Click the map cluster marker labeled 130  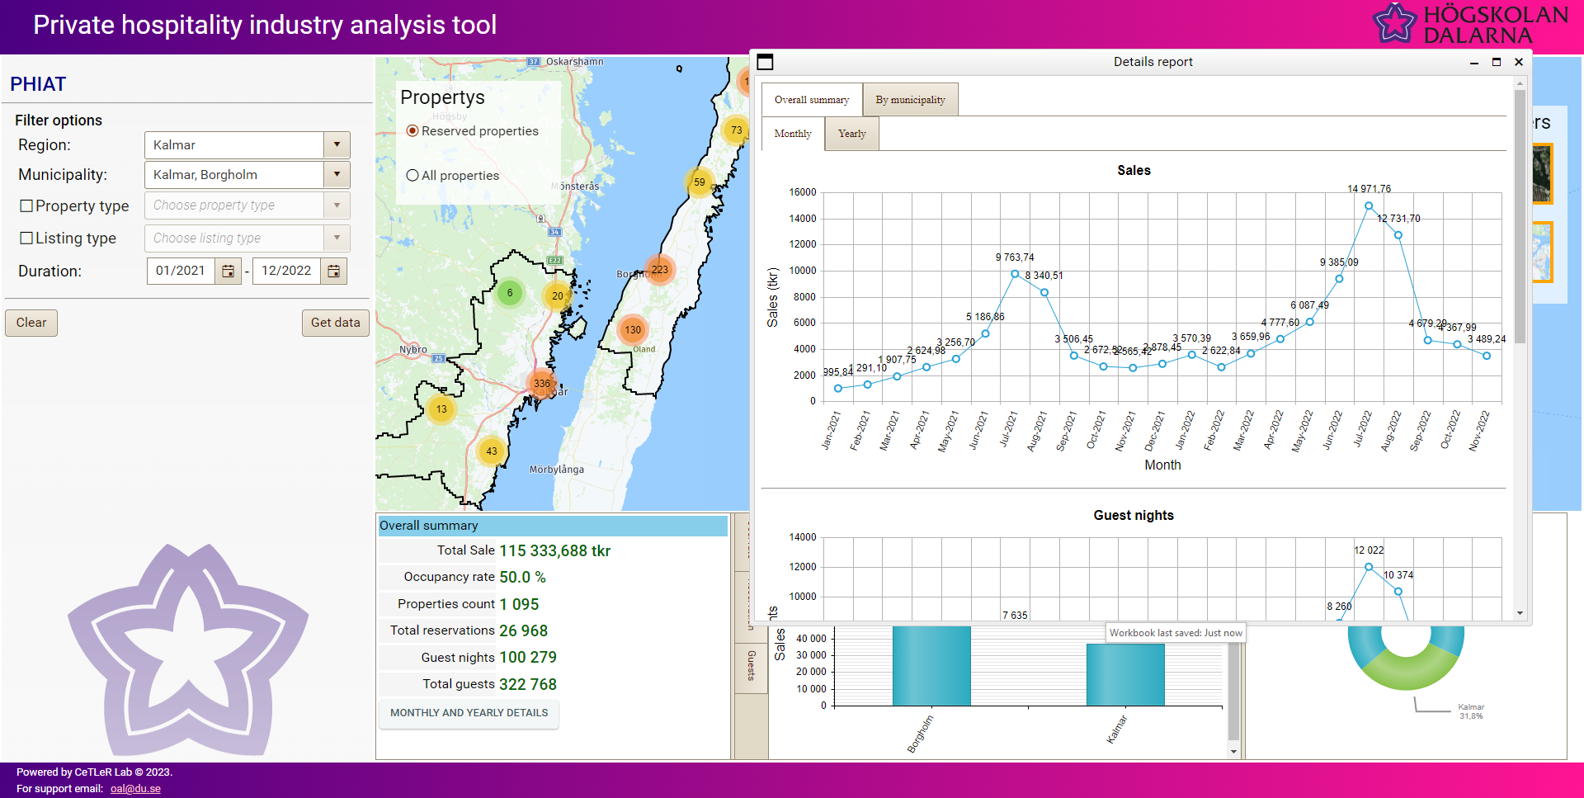pos(633,330)
